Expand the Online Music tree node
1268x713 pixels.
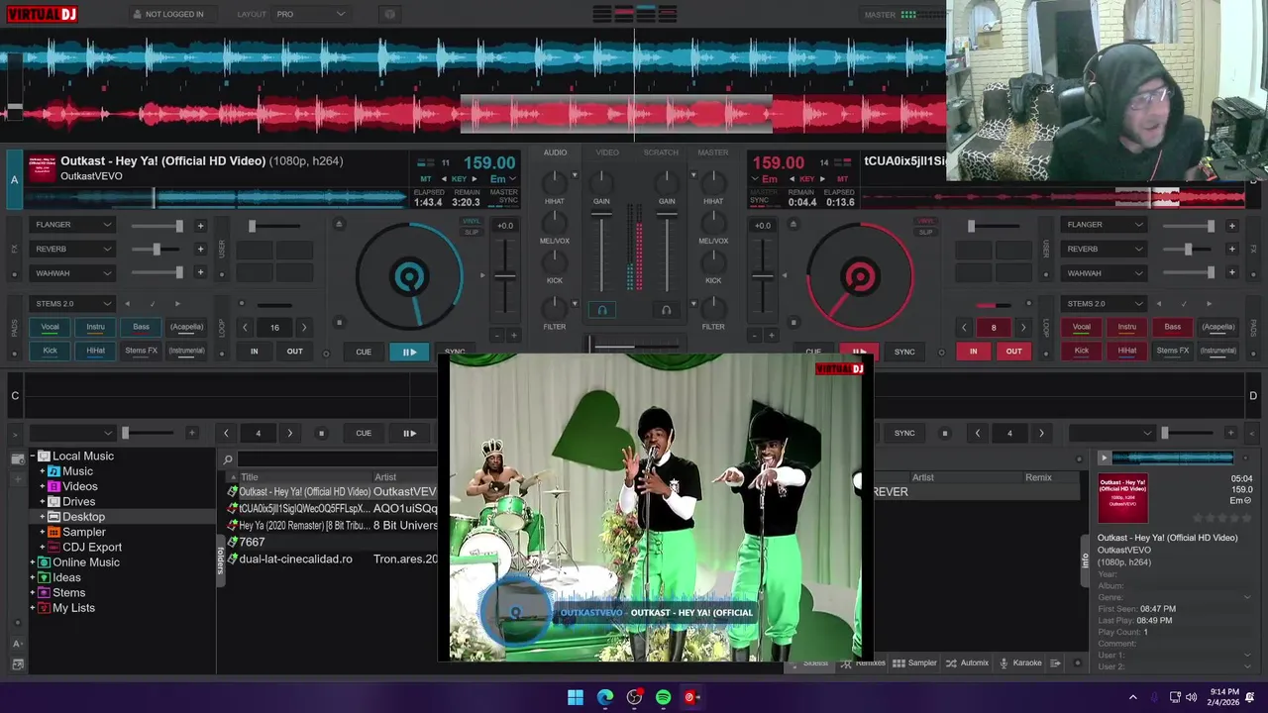(x=33, y=562)
